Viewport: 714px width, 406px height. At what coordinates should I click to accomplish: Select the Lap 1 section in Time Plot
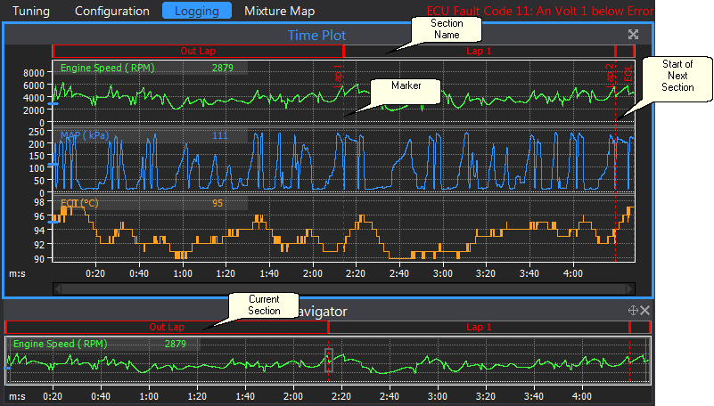479,52
